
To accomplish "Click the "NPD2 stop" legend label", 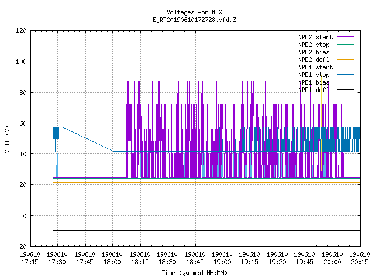I will (x=314, y=45).
